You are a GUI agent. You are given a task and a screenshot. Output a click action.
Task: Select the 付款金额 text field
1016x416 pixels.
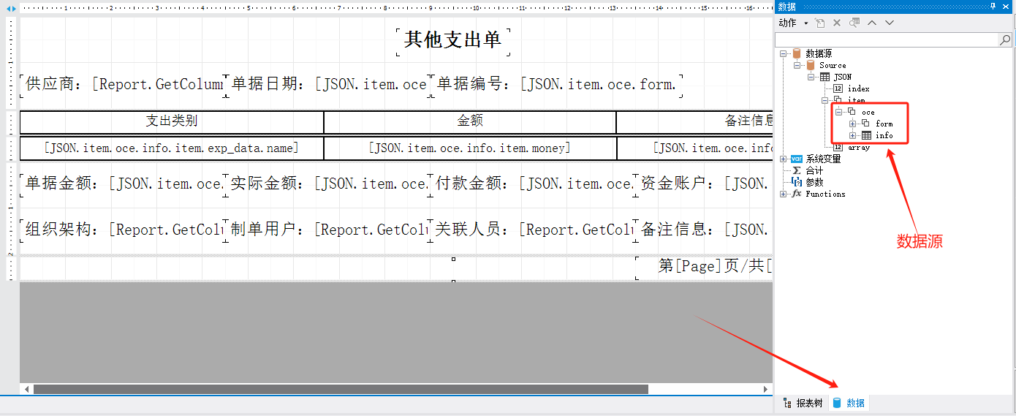(534, 184)
